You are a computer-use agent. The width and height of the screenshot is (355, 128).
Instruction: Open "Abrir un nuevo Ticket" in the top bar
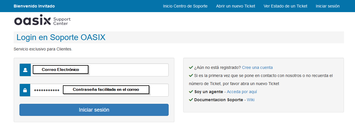coord(236,6)
